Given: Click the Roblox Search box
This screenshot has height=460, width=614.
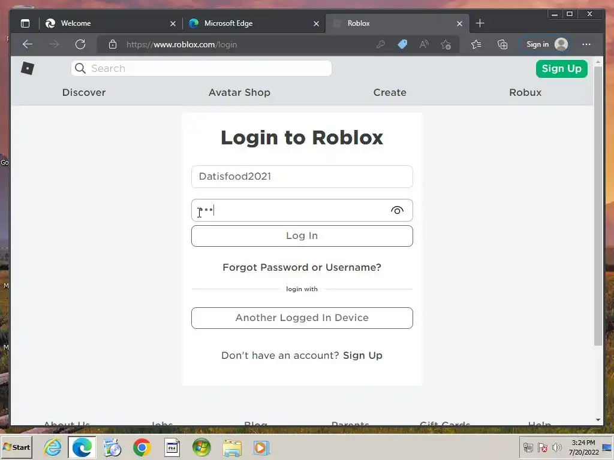Looking at the screenshot, I should tap(201, 68).
